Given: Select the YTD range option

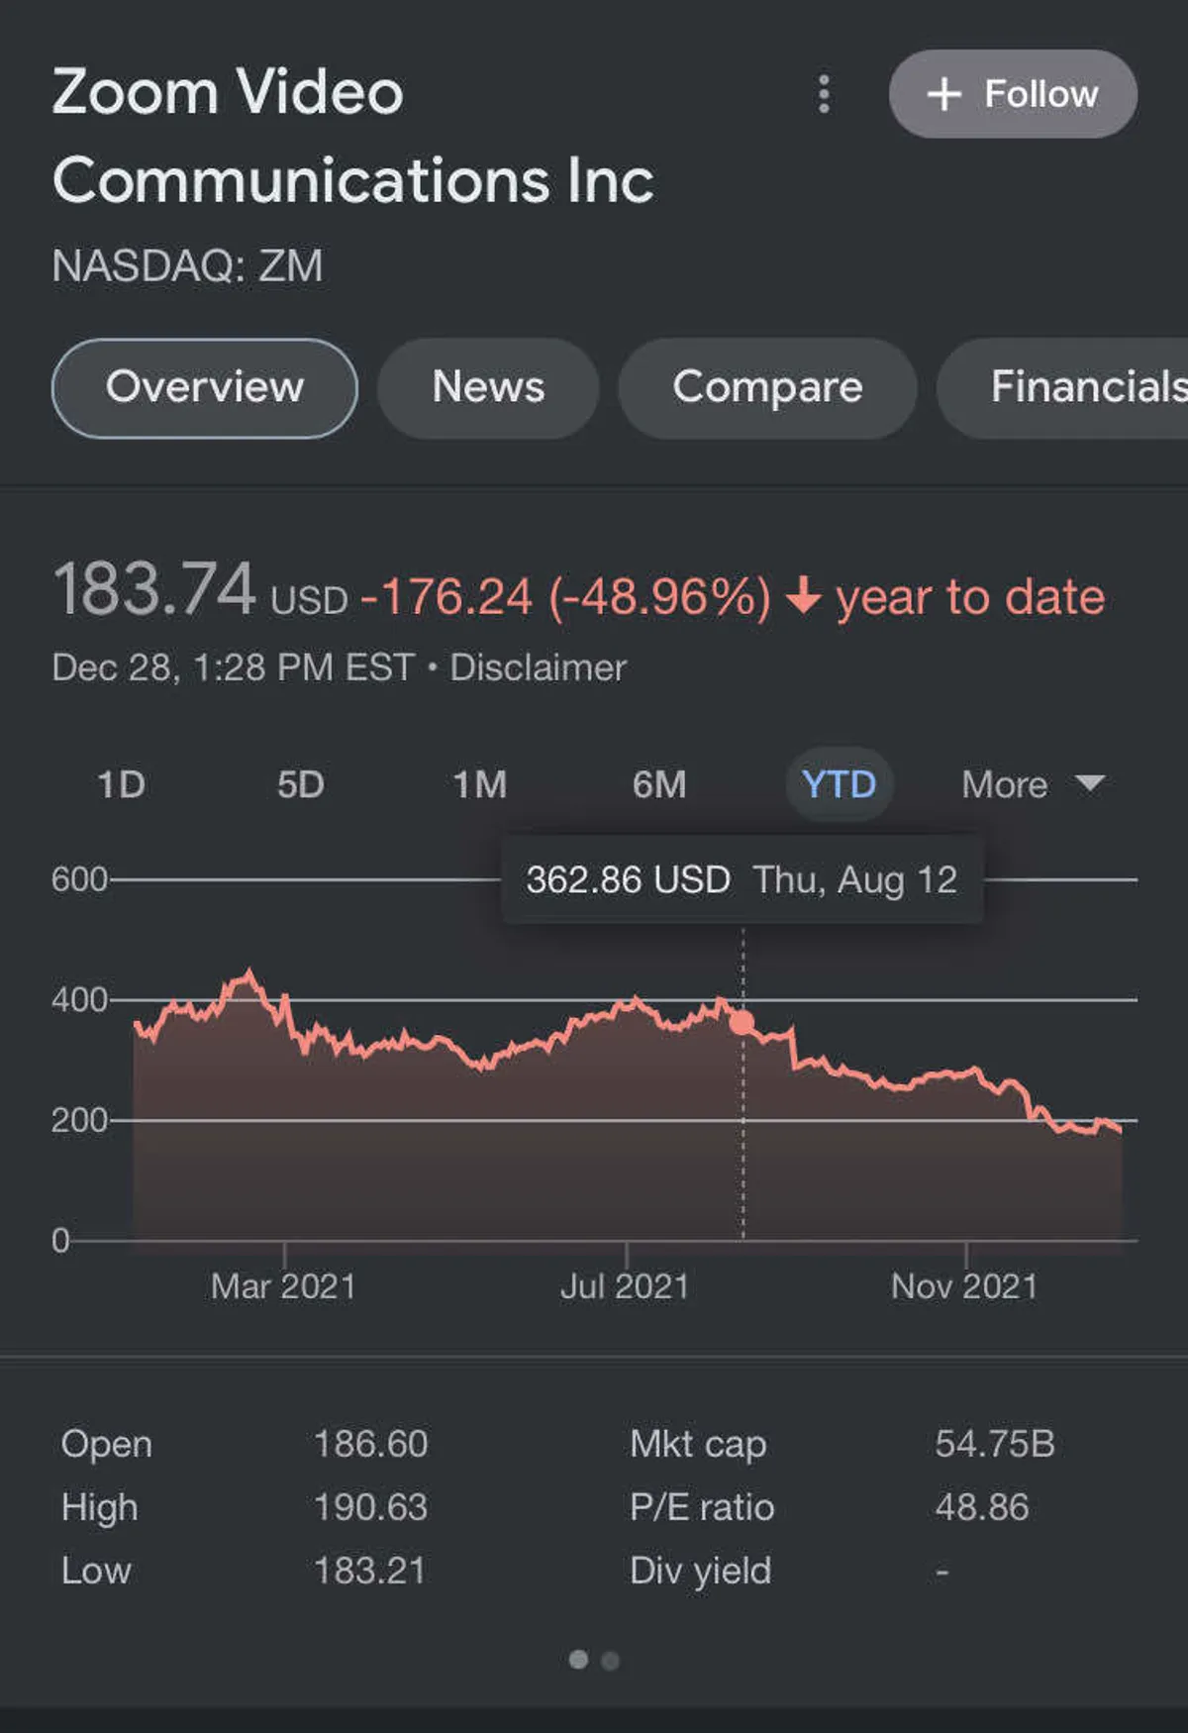Looking at the screenshot, I should 839,784.
